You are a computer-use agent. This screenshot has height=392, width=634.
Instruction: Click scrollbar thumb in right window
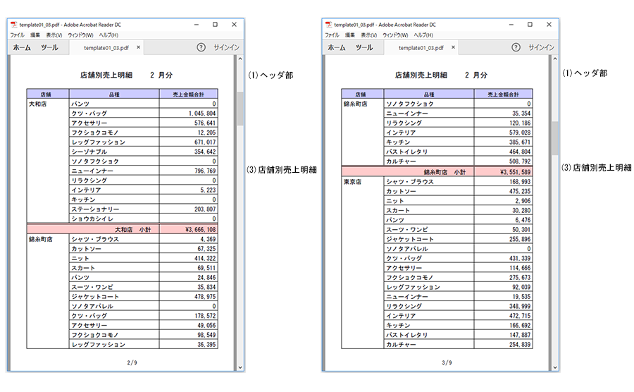(x=555, y=137)
